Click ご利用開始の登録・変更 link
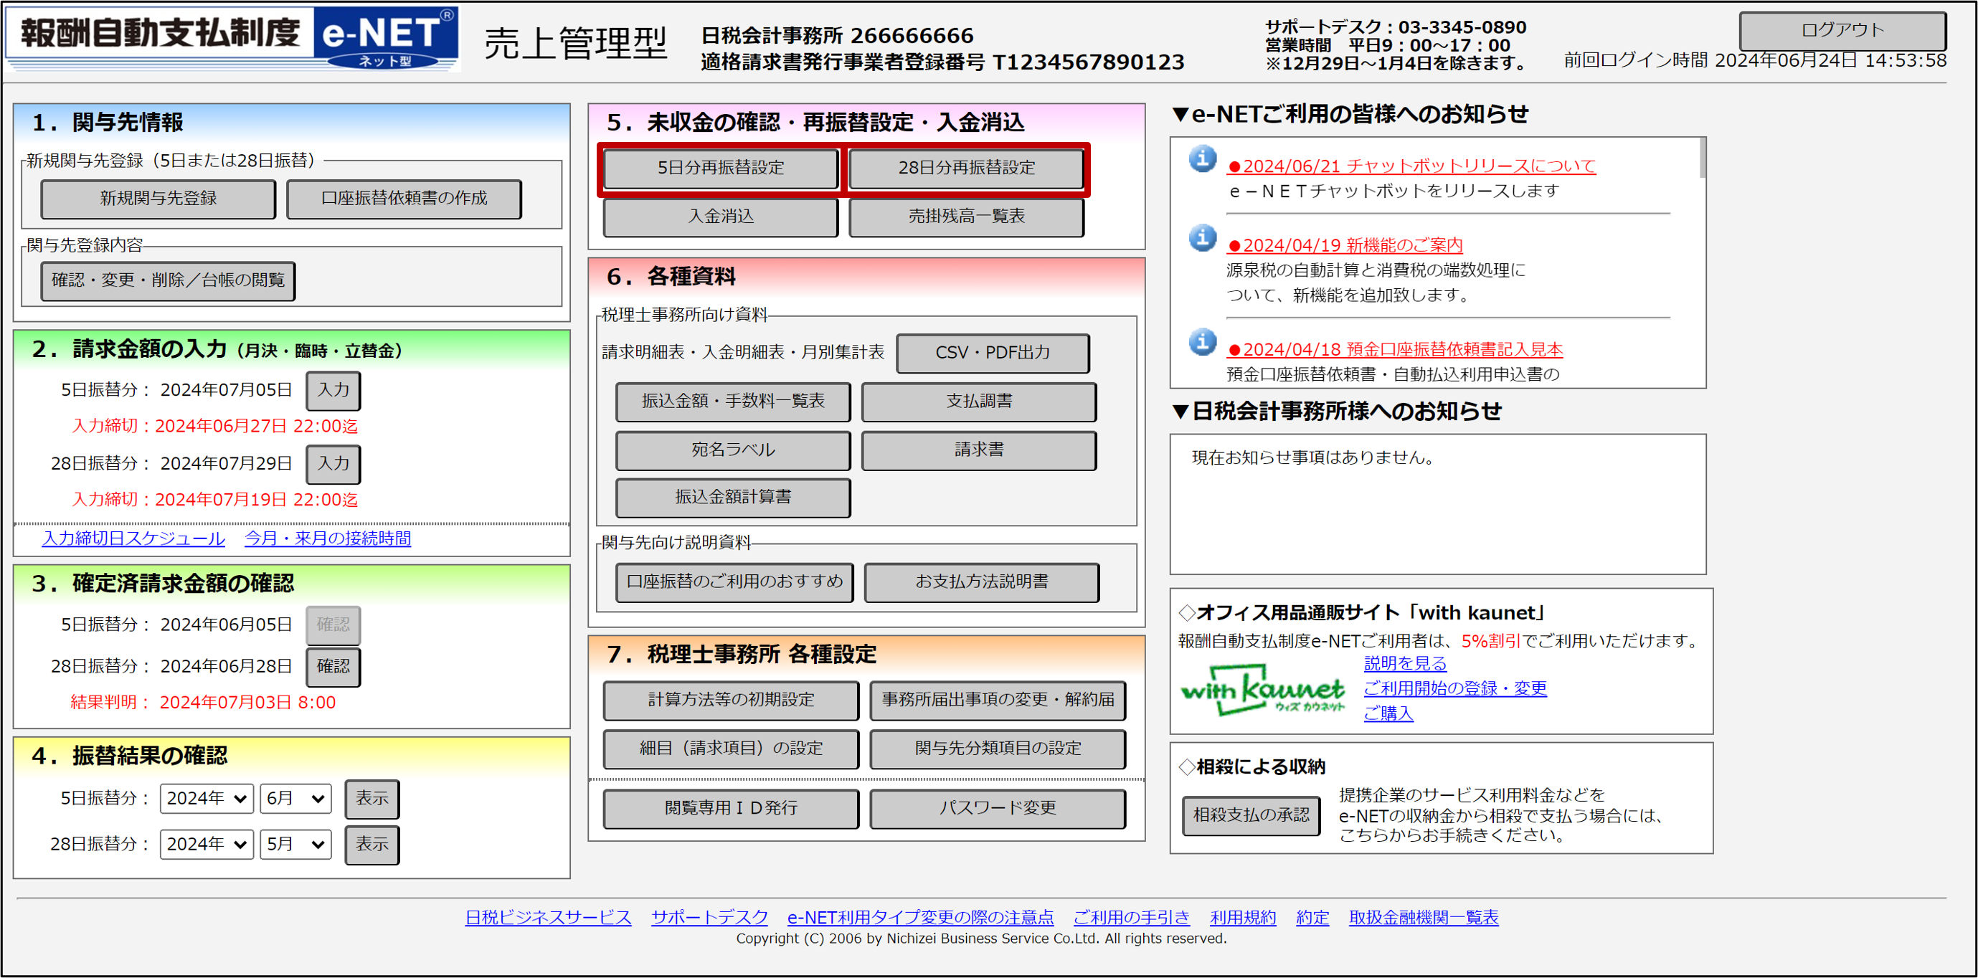Viewport: 1978px width, 978px height. (1454, 688)
